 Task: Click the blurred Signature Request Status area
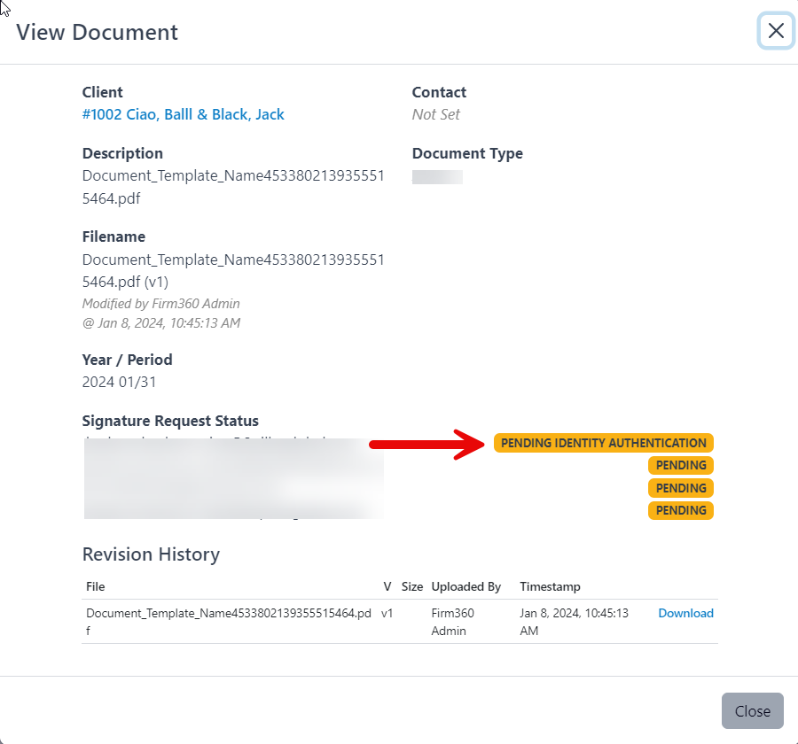[233, 478]
